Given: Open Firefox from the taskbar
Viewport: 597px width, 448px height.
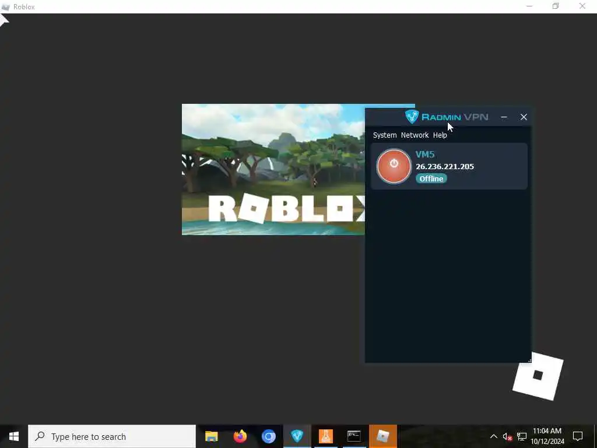Looking at the screenshot, I should point(240,436).
